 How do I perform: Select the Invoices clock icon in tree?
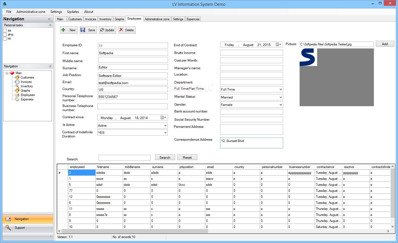(x=17, y=82)
